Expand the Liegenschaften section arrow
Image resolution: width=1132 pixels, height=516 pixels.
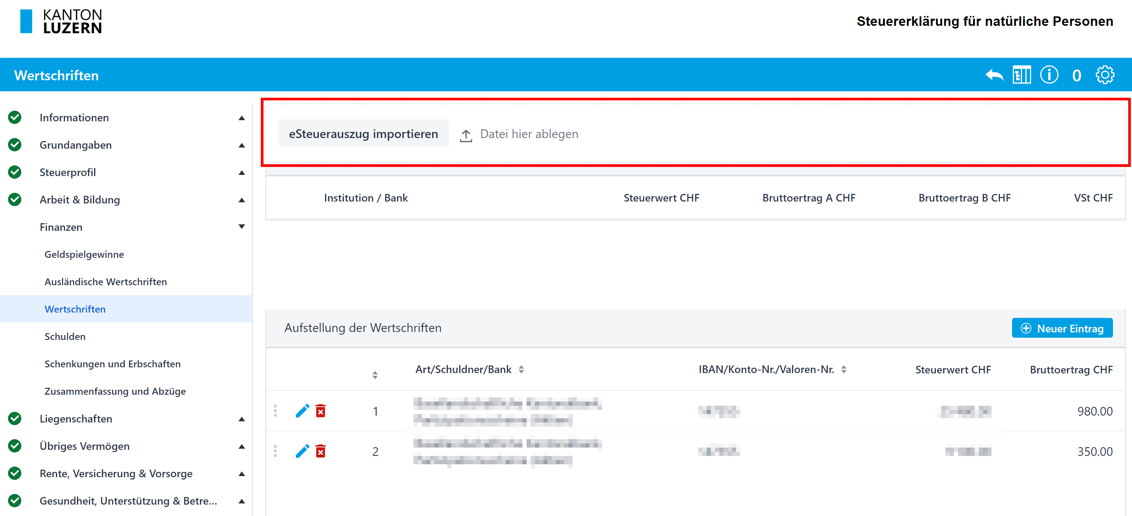(x=242, y=419)
